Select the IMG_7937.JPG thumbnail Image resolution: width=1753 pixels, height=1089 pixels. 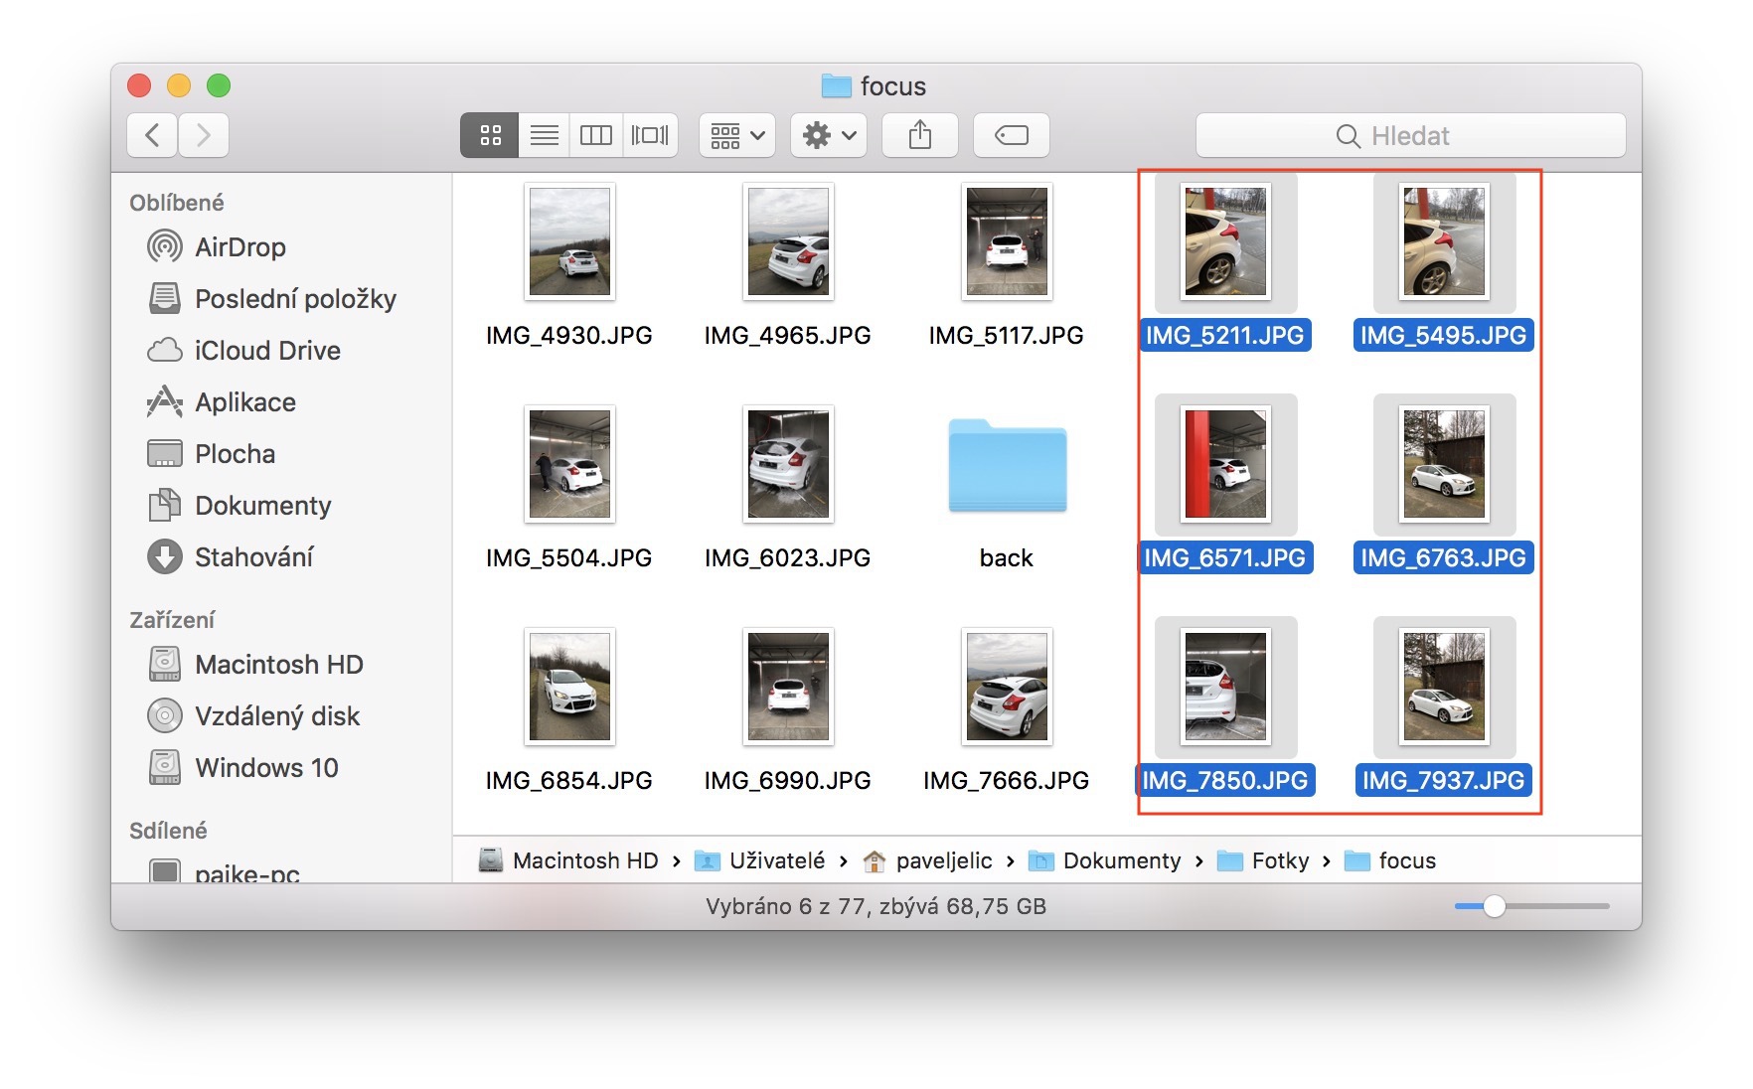1444,687
